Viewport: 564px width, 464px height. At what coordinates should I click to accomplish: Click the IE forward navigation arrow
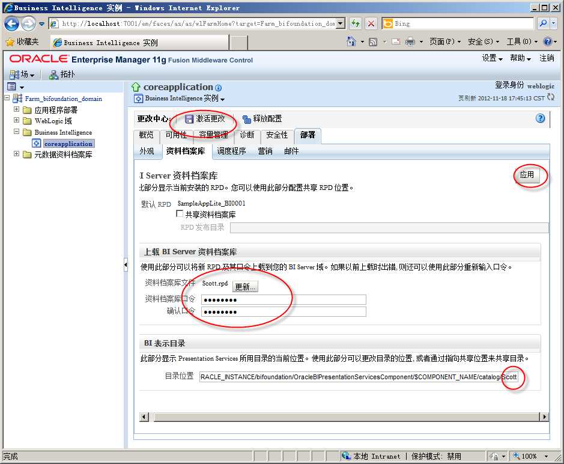(28, 24)
